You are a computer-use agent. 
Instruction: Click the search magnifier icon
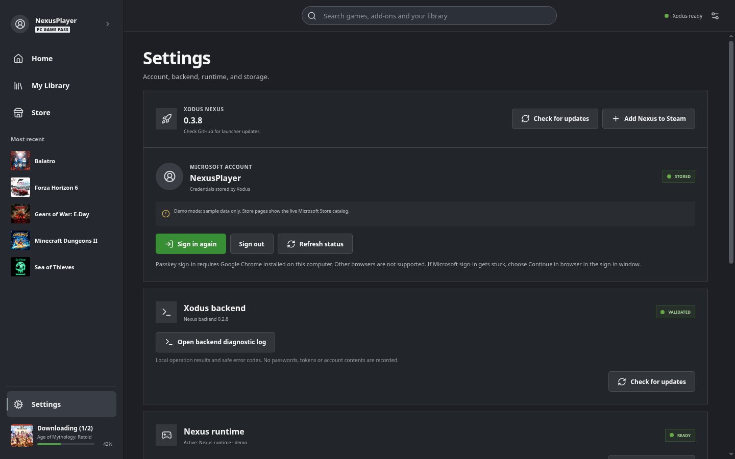tap(312, 16)
